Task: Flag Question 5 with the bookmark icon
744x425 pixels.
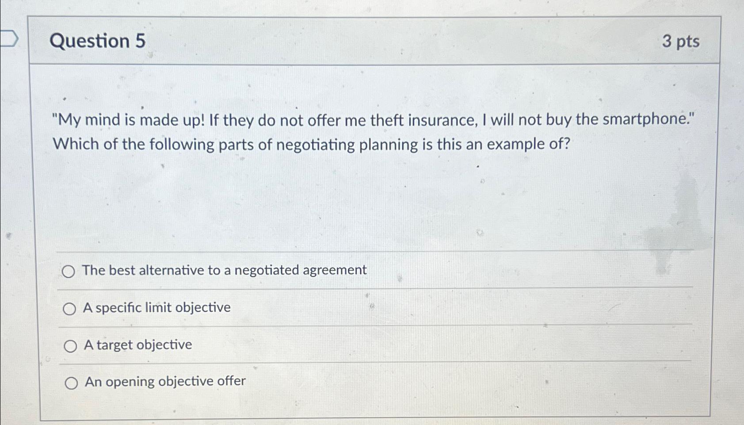Action: (x=8, y=38)
